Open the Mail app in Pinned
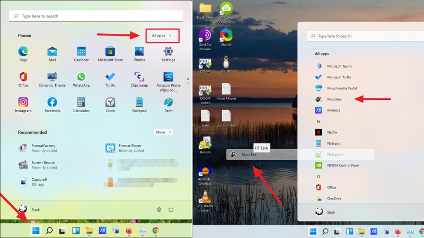This screenshot has height=238, width=424. pos(52,54)
